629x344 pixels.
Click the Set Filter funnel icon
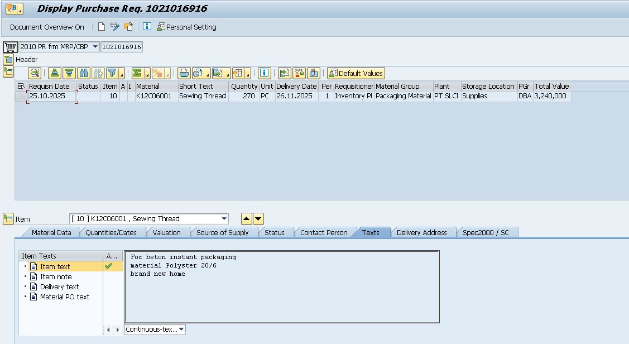click(112, 73)
